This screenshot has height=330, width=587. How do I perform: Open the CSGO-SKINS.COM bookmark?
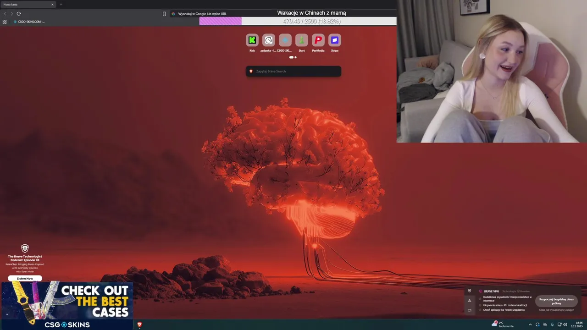point(29,22)
